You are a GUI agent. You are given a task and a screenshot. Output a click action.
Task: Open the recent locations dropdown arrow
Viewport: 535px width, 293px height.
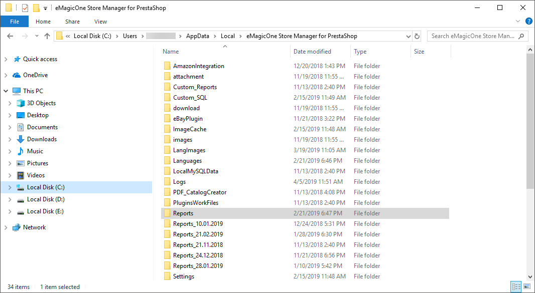coord(37,36)
